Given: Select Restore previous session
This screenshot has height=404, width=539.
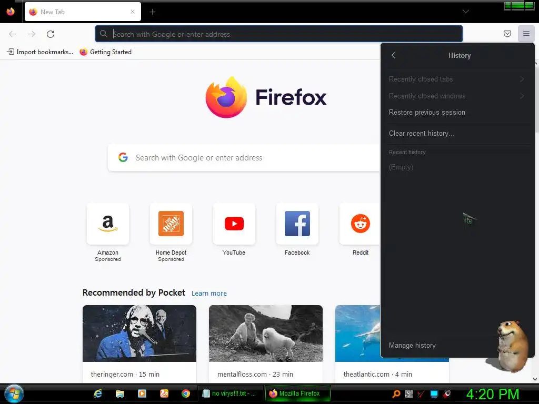Looking at the screenshot, I should tap(457, 113).
